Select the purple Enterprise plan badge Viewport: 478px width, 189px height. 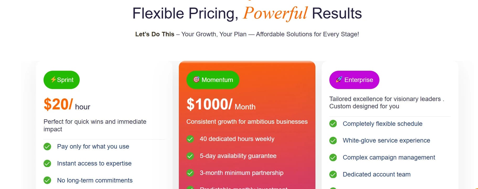354,80
